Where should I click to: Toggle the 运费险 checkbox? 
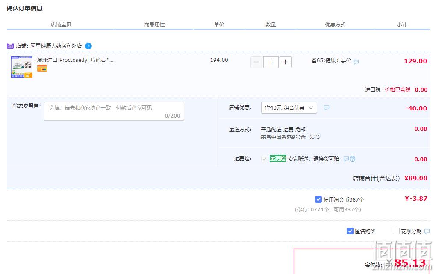pos(265,159)
